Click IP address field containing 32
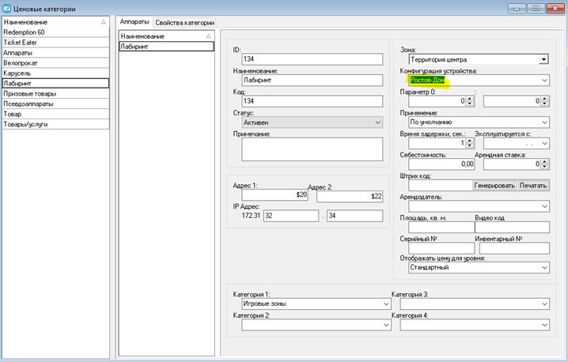 291,216
